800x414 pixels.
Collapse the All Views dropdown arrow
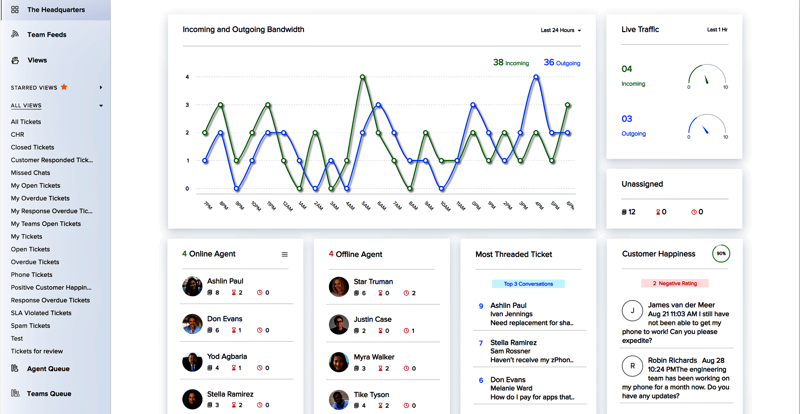coord(101,106)
